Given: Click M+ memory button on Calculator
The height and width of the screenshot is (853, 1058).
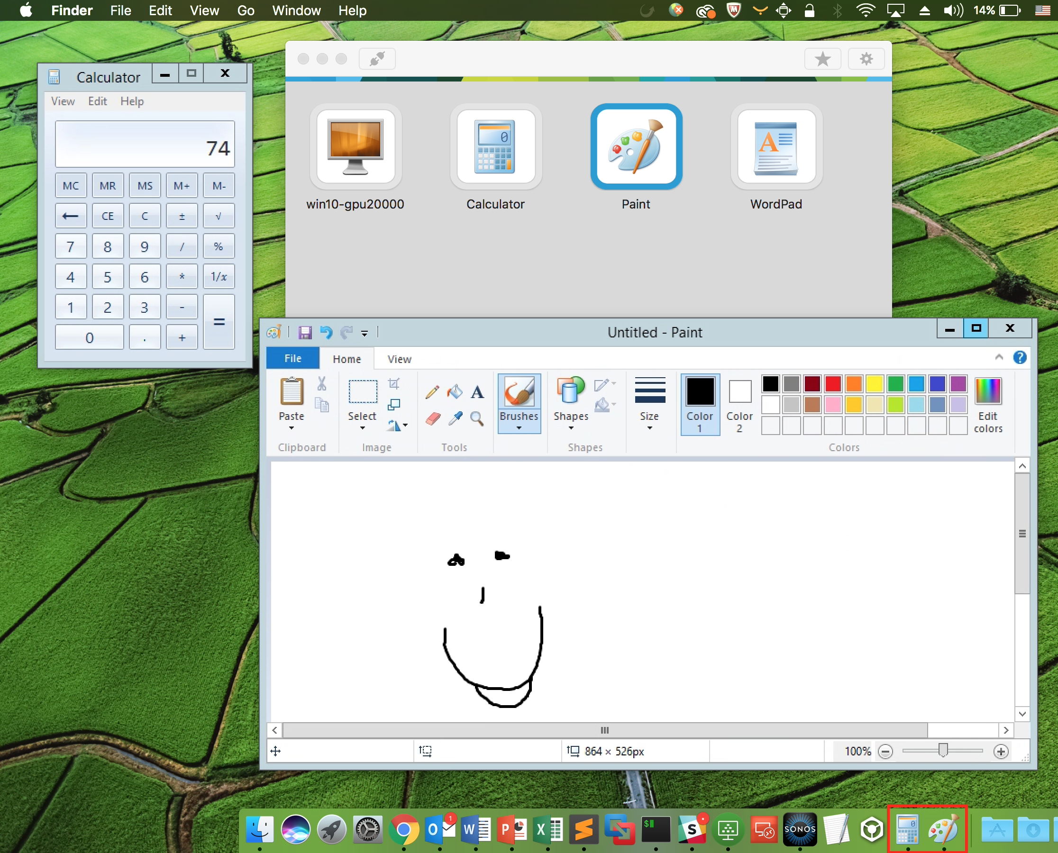Looking at the screenshot, I should tap(181, 185).
